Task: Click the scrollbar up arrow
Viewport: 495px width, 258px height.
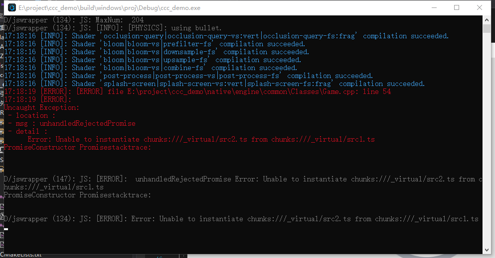Action: (x=487, y=20)
